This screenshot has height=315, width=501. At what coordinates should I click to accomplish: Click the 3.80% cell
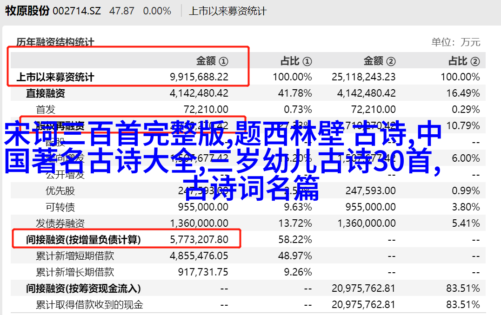click(466, 207)
